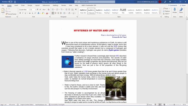This screenshot has width=188, height=106.
Task: Expand the Bullets list dropdown
Action: [x=55, y=10]
